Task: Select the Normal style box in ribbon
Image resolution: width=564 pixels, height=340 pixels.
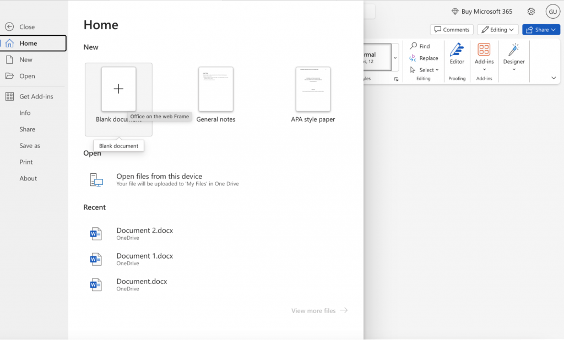Action: 377,58
